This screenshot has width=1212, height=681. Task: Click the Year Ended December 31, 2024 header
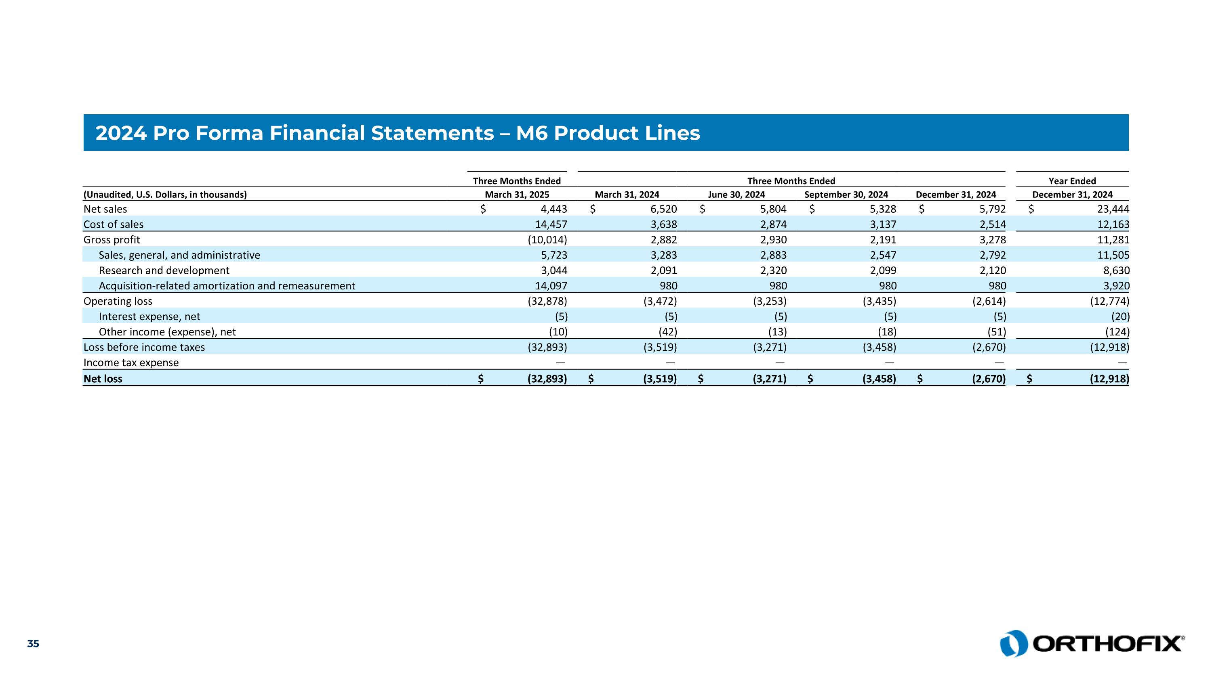click(1072, 188)
